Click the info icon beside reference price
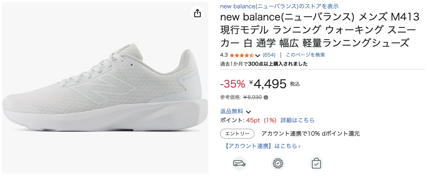Screen dimensions: 427x176 click(x=266, y=97)
